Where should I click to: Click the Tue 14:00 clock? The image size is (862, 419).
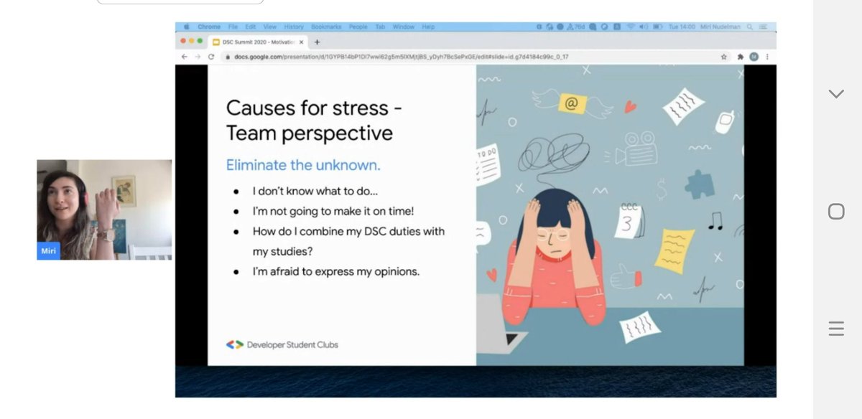tap(682, 27)
